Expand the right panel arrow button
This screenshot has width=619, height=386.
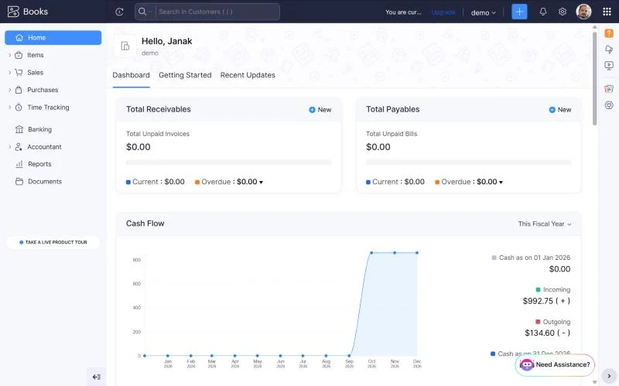pyautogui.click(x=609, y=376)
